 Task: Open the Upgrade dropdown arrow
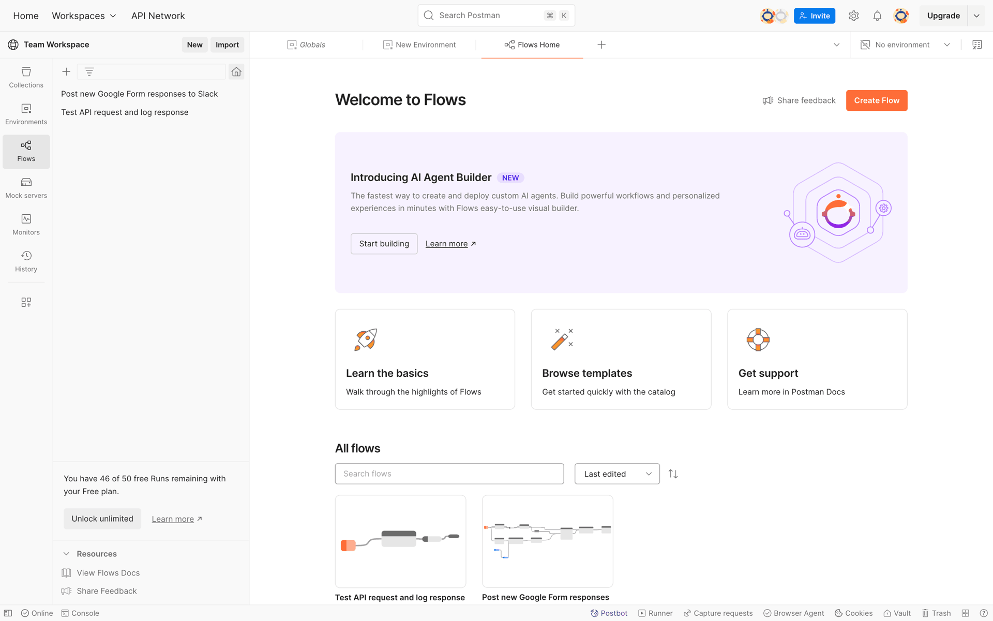coord(976,16)
